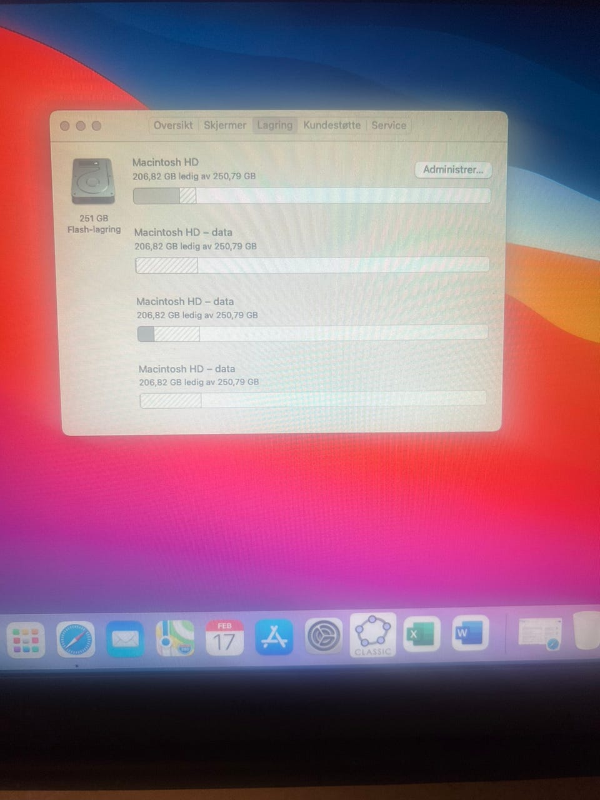Close the storage window with red button

65,126
